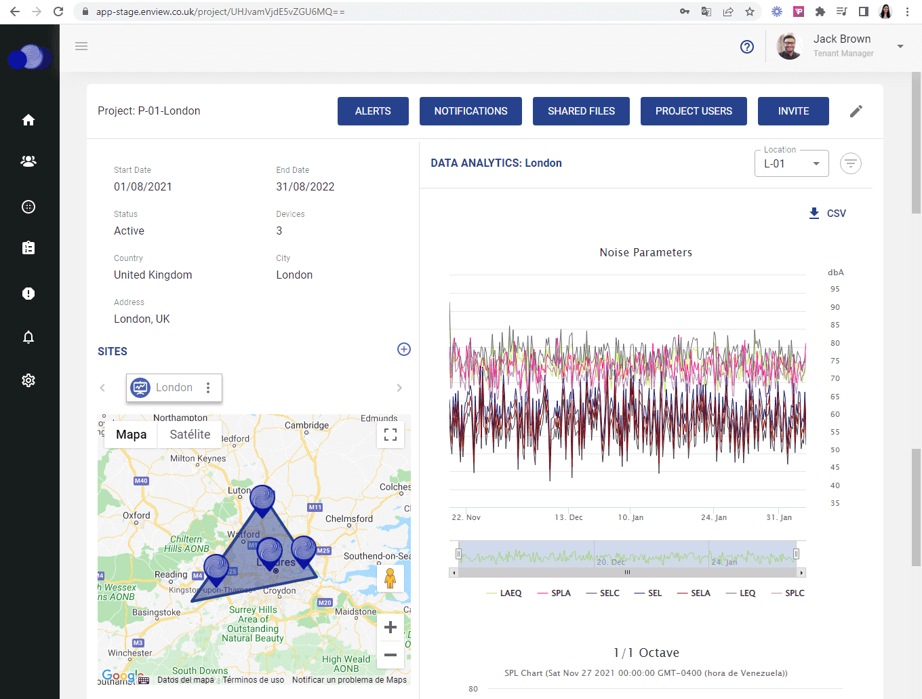The image size is (922, 699).
Task: Open PROJECT USERS
Action: [694, 111]
